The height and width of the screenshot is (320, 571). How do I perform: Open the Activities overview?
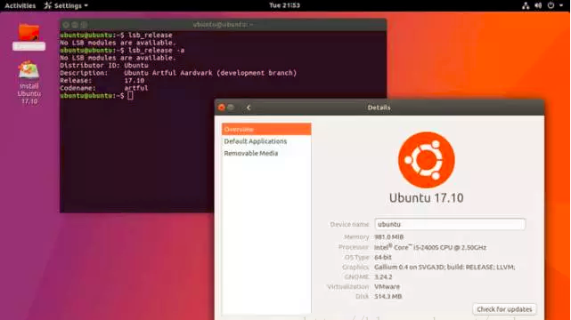(20, 5)
